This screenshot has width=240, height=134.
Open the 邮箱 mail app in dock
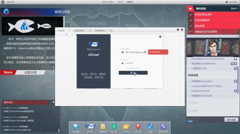[90, 128]
